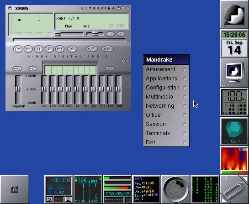Toggle repeat mode in XMMS

(108, 49)
